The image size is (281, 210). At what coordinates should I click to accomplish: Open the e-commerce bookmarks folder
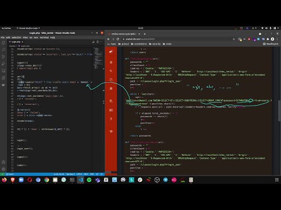point(139,44)
